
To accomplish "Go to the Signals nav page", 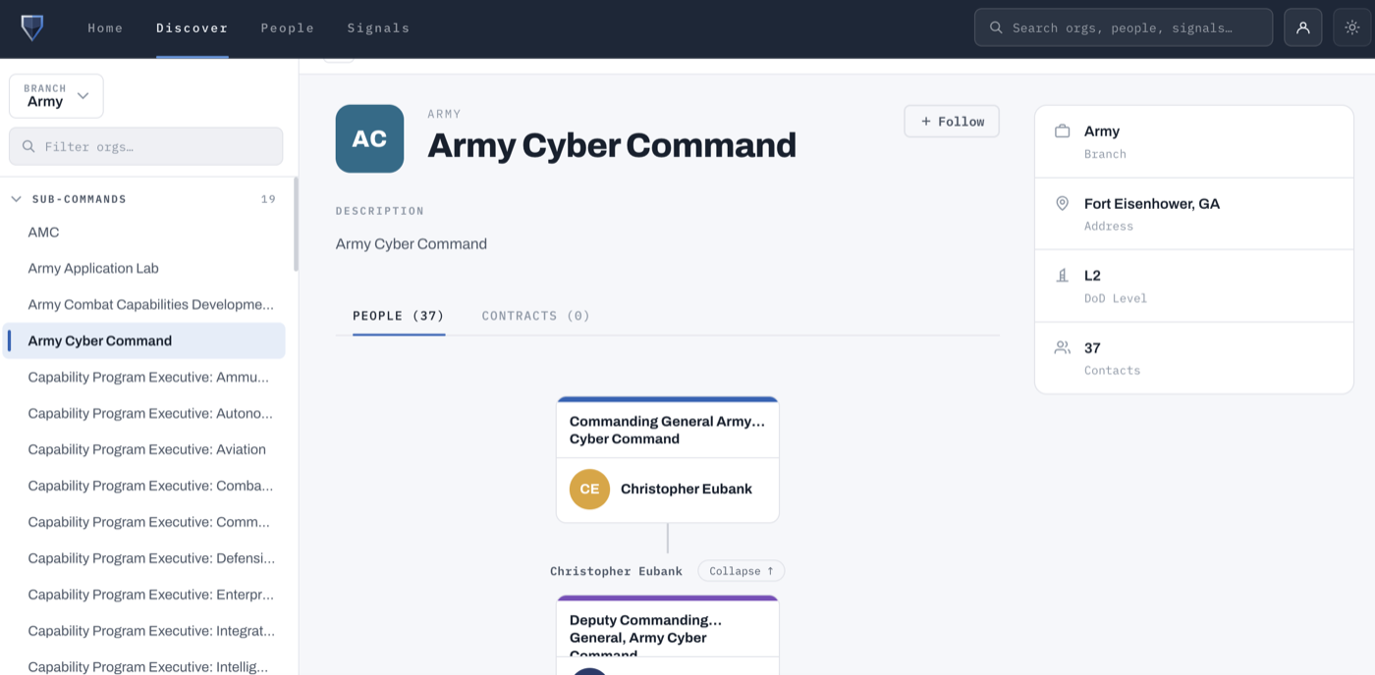I will (x=378, y=27).
